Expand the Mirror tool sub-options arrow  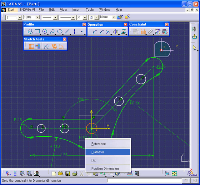point(119,35)
